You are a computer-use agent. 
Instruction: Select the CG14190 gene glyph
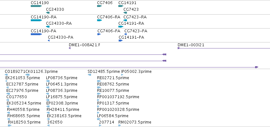[x=36, y=6]
